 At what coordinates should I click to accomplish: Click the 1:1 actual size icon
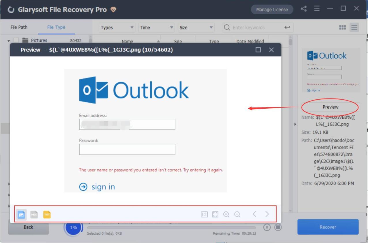coord(204,214)
